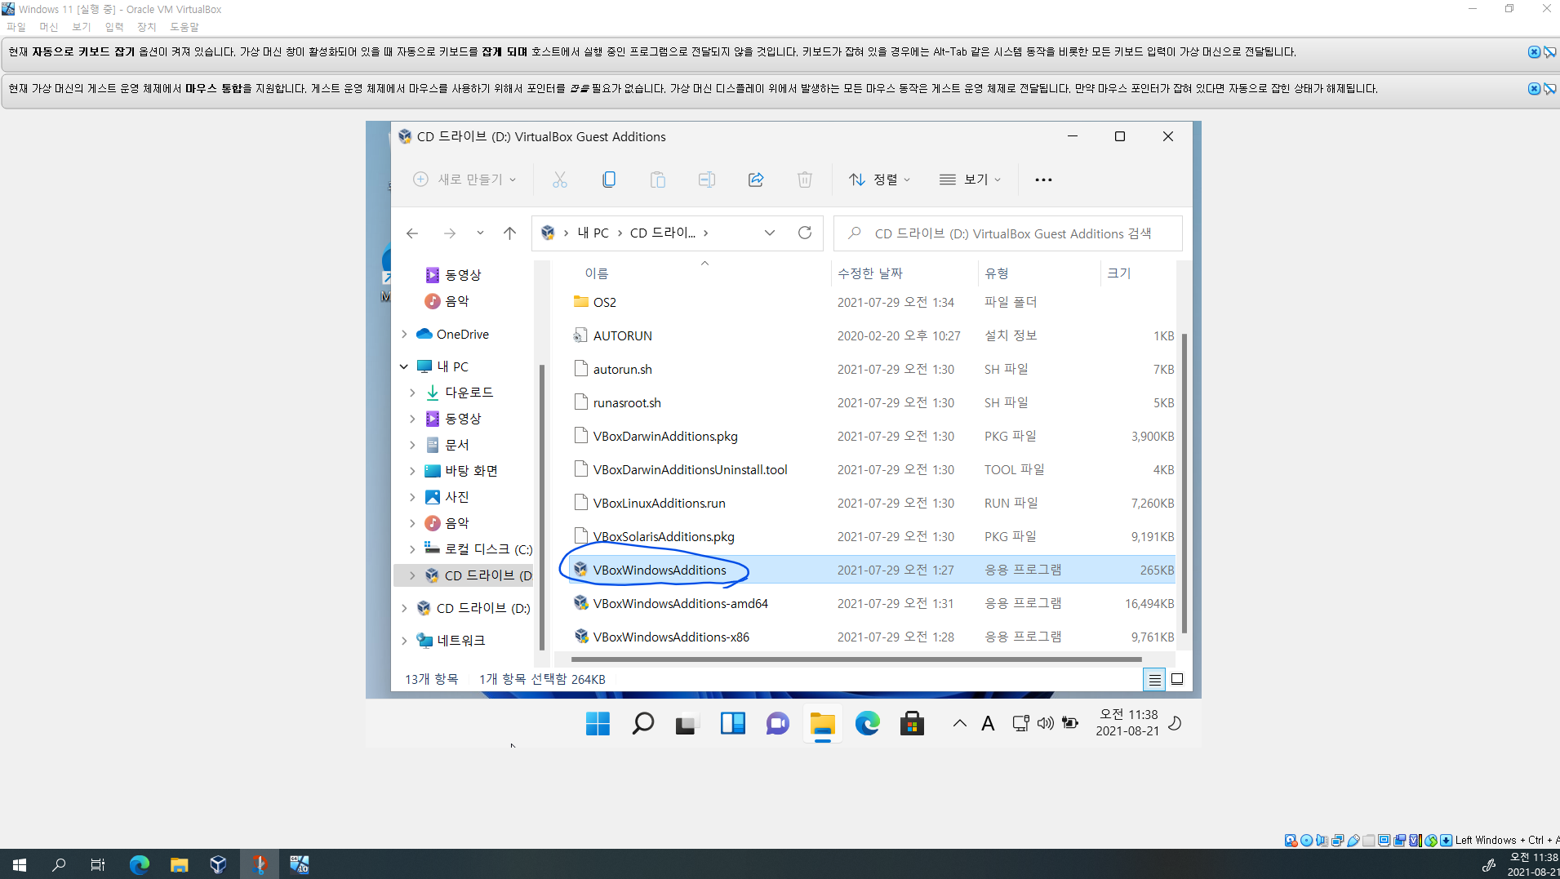Click the Share icon in Explorer toolbar
The height and width of the screenshot is (879, 1560).
(756, 180)
